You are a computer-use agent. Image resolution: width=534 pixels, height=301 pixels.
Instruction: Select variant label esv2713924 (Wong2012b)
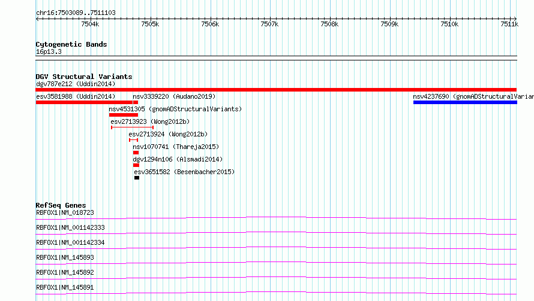[x=168, y=134]
